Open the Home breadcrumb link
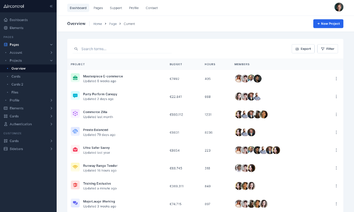The width and height of the screenshot is (354, 212). coord(97,24)
